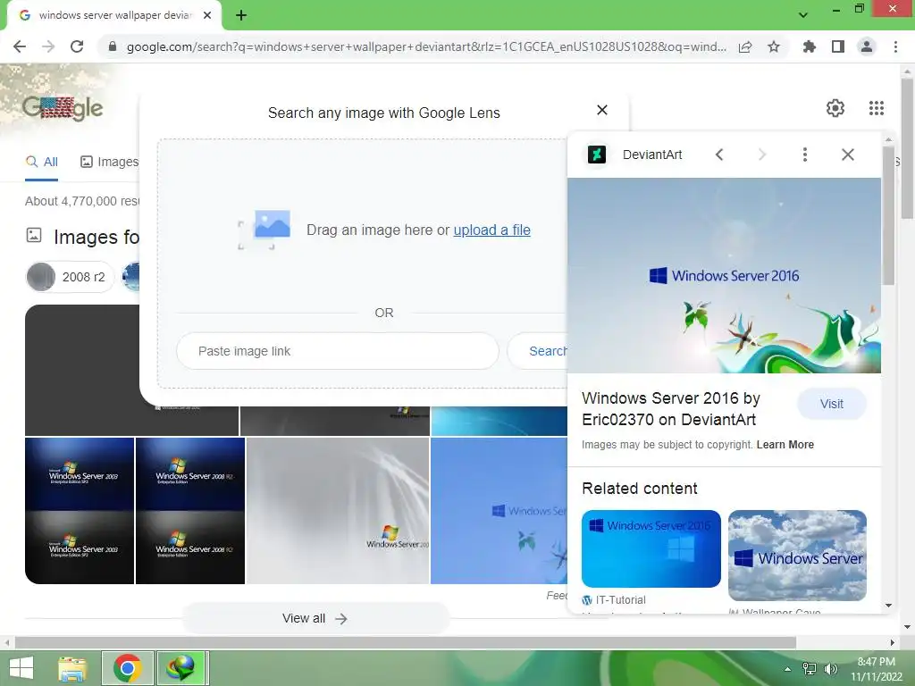Viewport: 915px width, 686px height.
Task: Click the Google logo
Action: click(63, 107)
